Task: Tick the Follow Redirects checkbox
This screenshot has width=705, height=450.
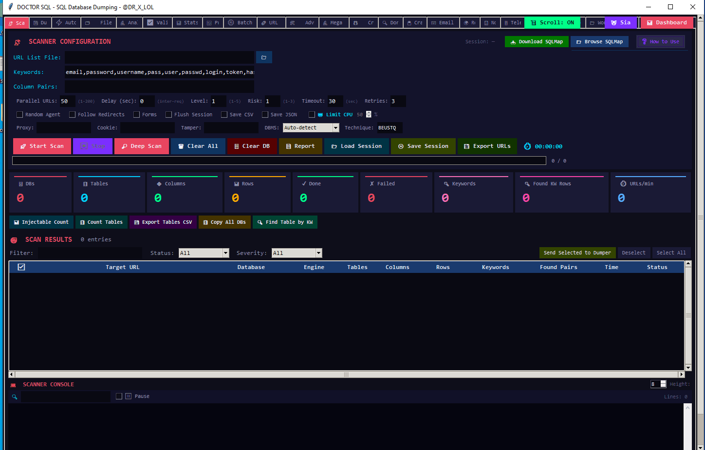Action: point(73,115)
